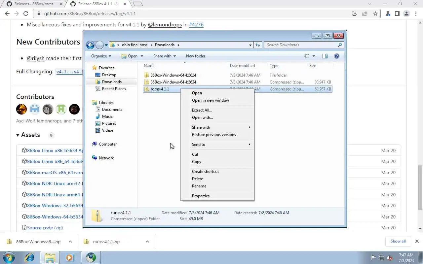Click the Chrome share page icon
Image resolution: width=423 pixels, height=264 pixels.
point(365,14)
